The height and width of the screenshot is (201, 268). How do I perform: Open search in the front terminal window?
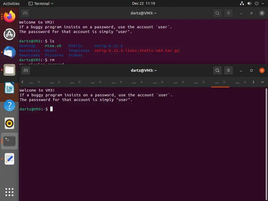(217, 70)
